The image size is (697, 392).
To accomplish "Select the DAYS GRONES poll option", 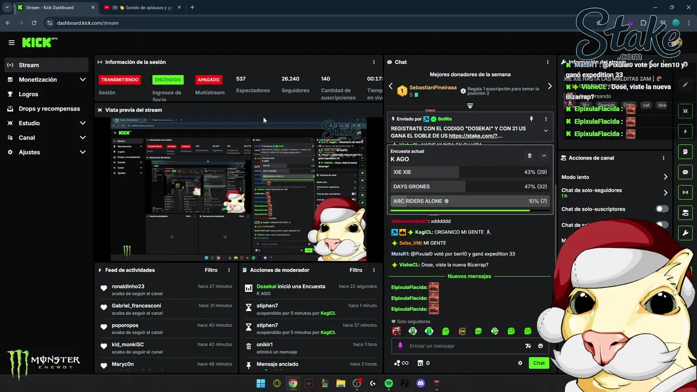I will tap(470, 187).
